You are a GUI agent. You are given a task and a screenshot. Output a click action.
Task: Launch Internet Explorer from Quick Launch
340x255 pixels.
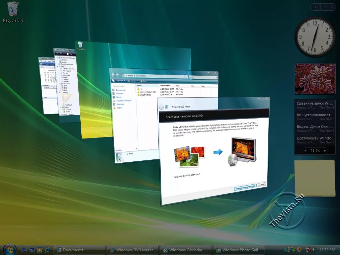(x=47, y=250)
